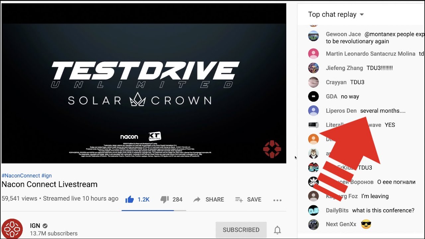This screenshot has height=239, width=425.
Task: Click the Martin Leonardo Santacruz Molina username
Action: click(371, 54)
